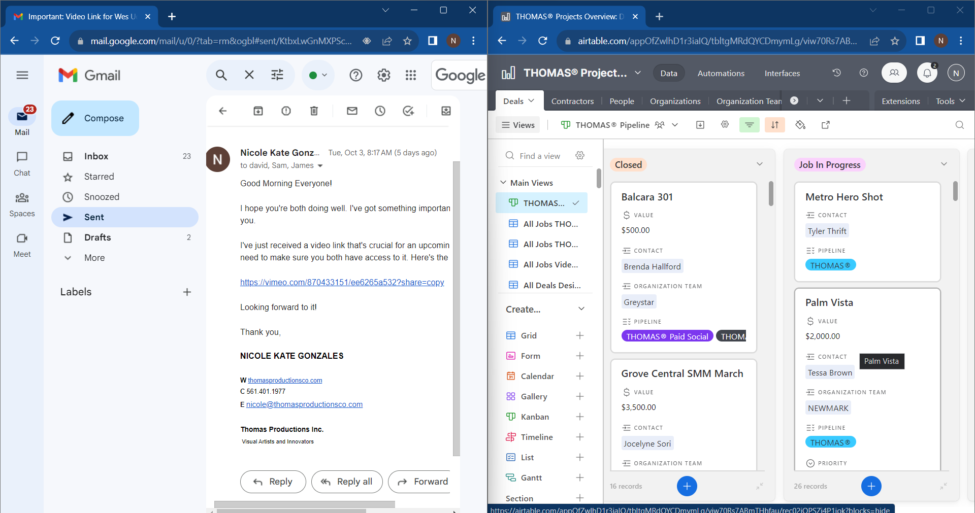Snooze the email with the clock icon
Screen dimensions: 975x513
point(380,111)
